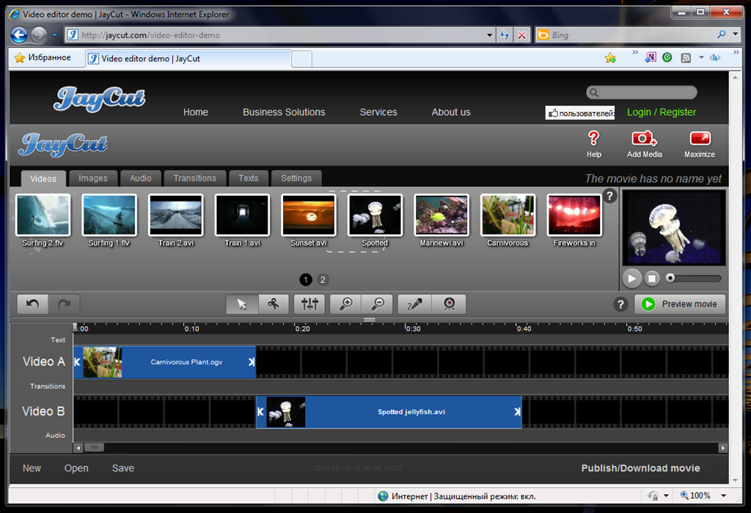The width and height of the screenshot is (751, 513).
Task: Open the Bing search provider dropdown
Action: pos(736,34)
